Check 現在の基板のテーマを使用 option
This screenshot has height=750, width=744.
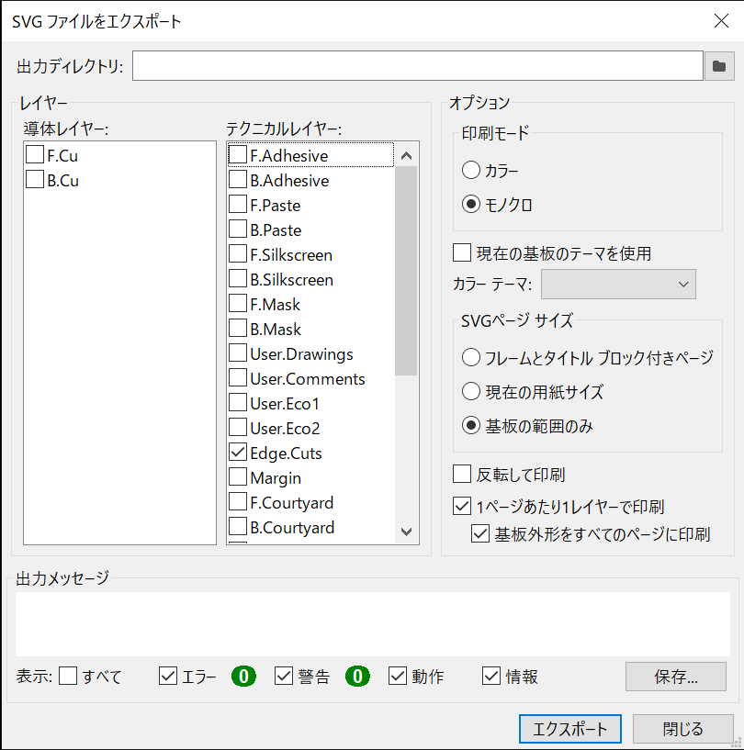pos(462,252)
